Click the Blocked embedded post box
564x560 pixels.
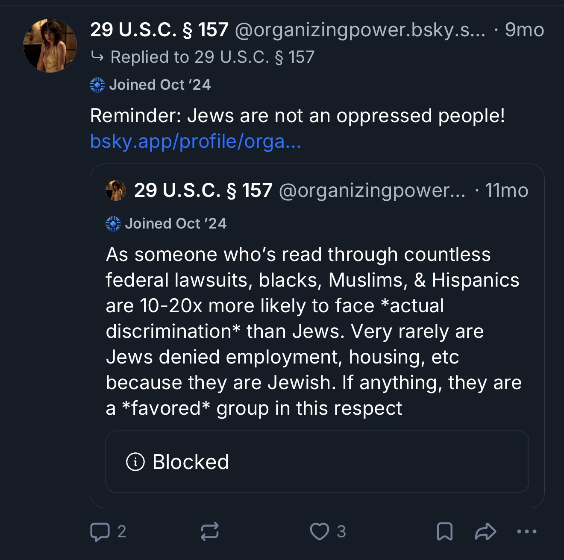(x=317, y=462)
